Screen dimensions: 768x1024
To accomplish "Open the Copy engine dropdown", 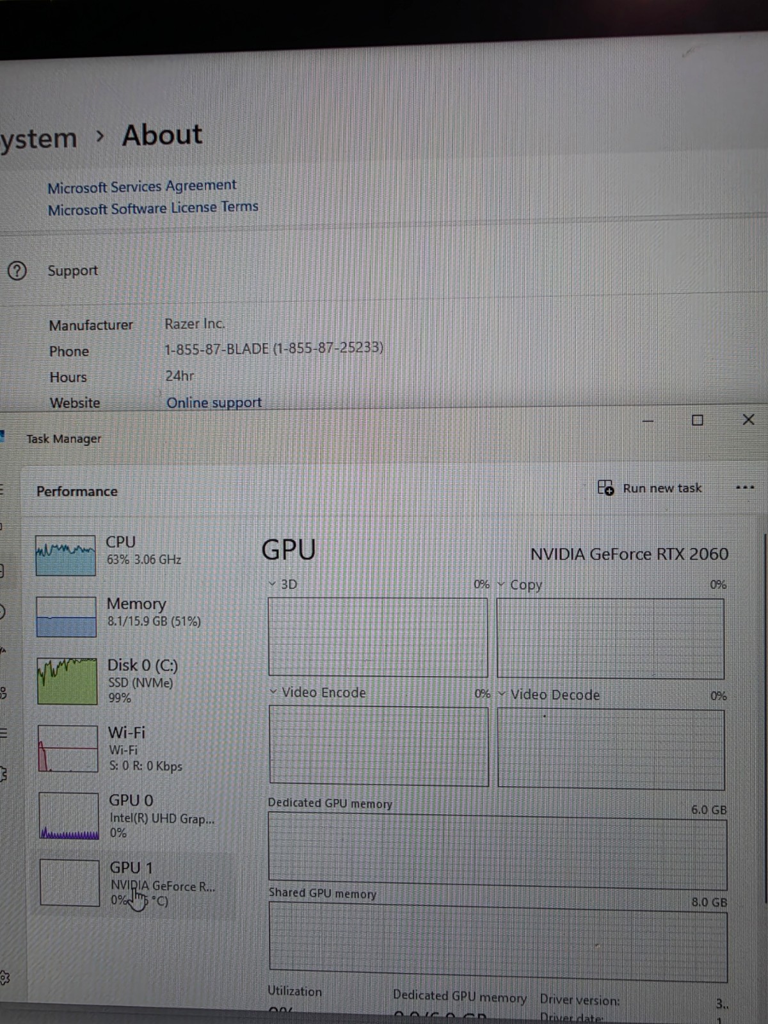I will (501, 584).
